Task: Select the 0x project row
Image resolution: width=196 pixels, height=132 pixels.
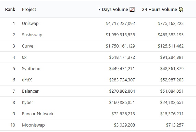Action: point(98,57)
